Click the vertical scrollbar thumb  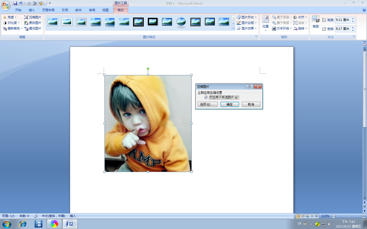pyautogui.click(x=365, y=89)
